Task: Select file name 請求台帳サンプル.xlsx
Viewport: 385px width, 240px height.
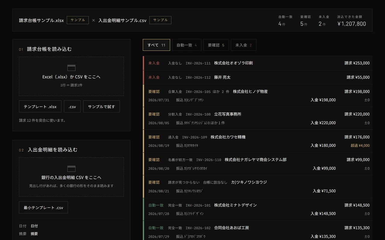Action: point(41,20)
